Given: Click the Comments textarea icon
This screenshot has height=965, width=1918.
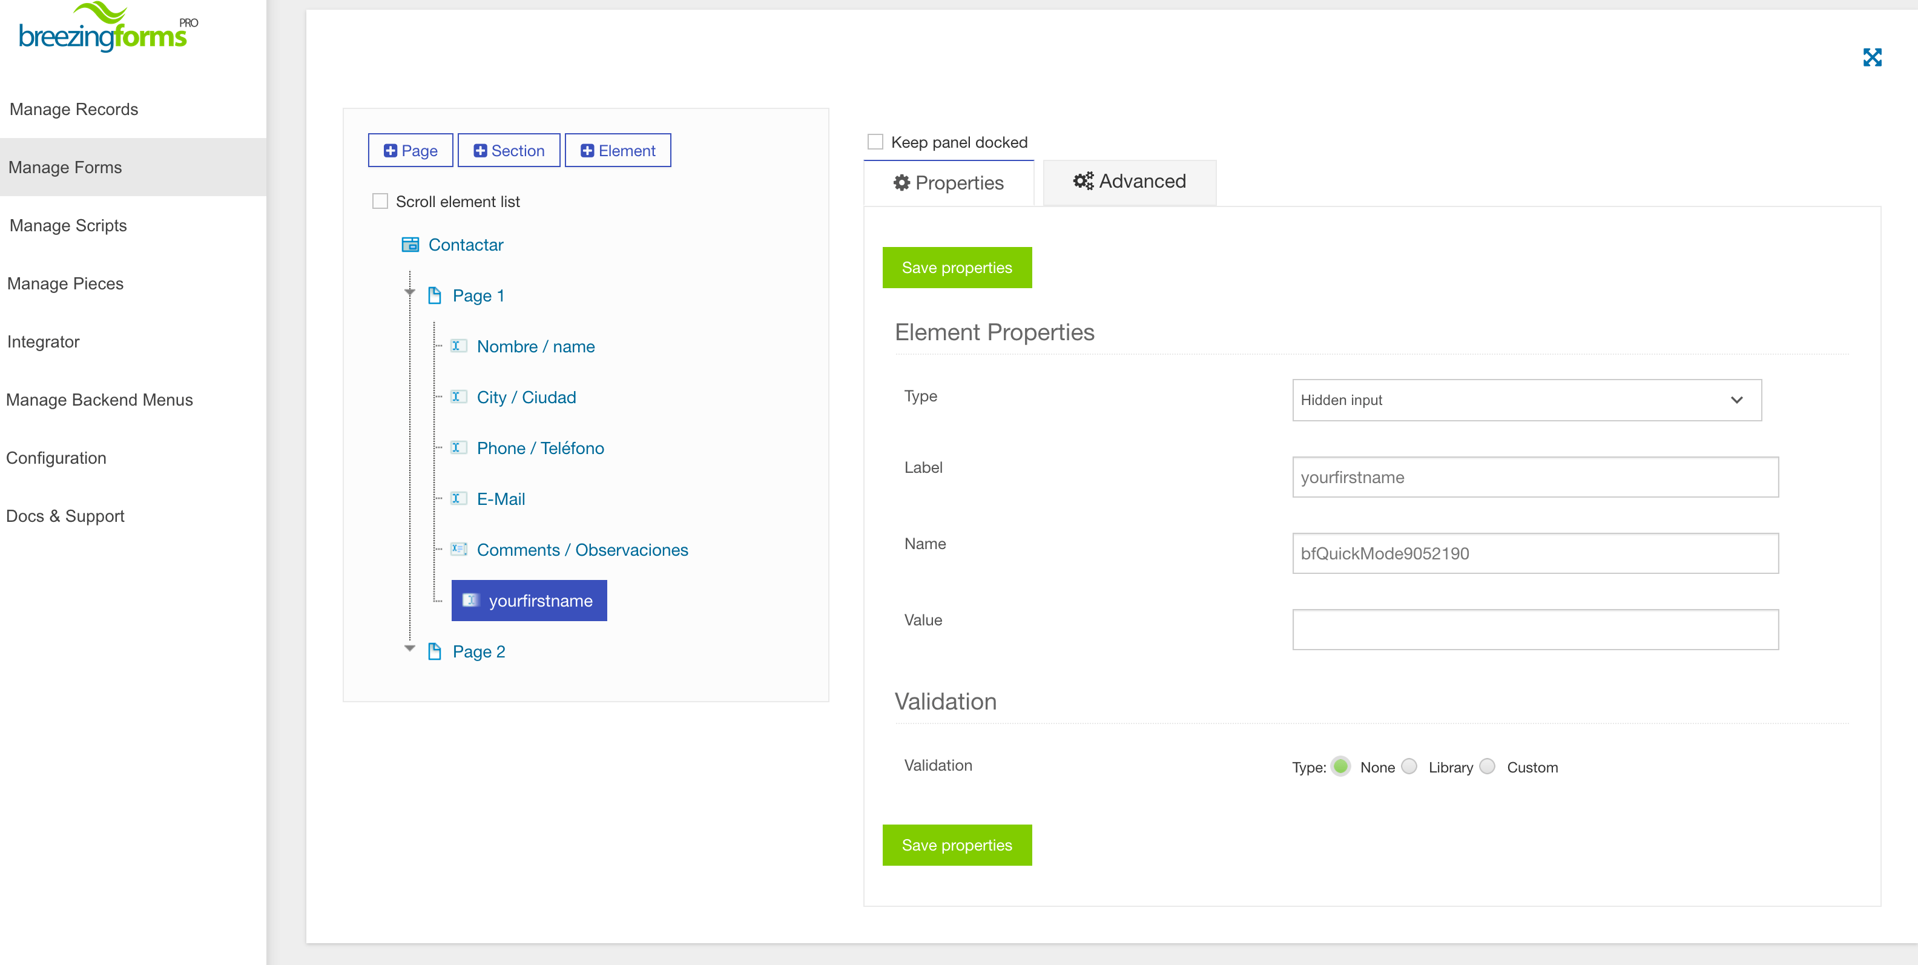Looking at the screenshot, I should coord(459,548).
